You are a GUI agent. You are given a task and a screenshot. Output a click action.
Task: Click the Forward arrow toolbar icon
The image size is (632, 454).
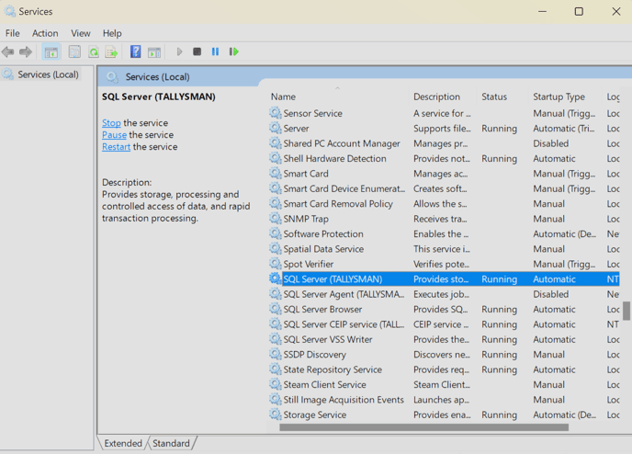[x=26, y=51]
